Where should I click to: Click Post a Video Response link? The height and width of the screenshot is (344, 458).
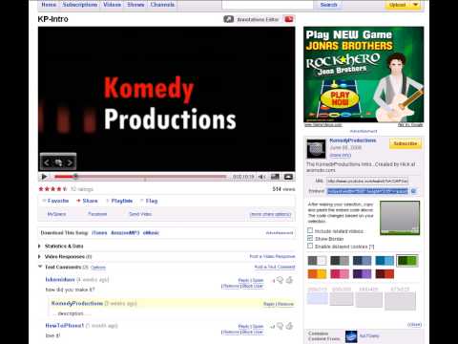272,256
